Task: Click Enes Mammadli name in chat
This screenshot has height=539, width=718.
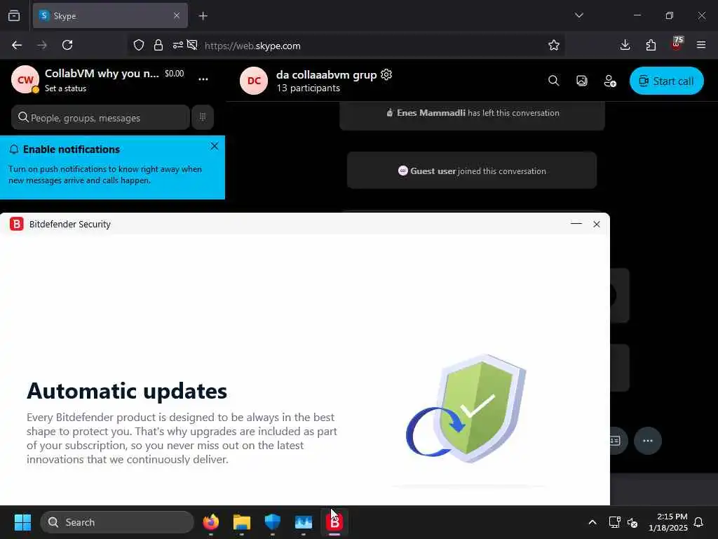Action: [431, 113]
